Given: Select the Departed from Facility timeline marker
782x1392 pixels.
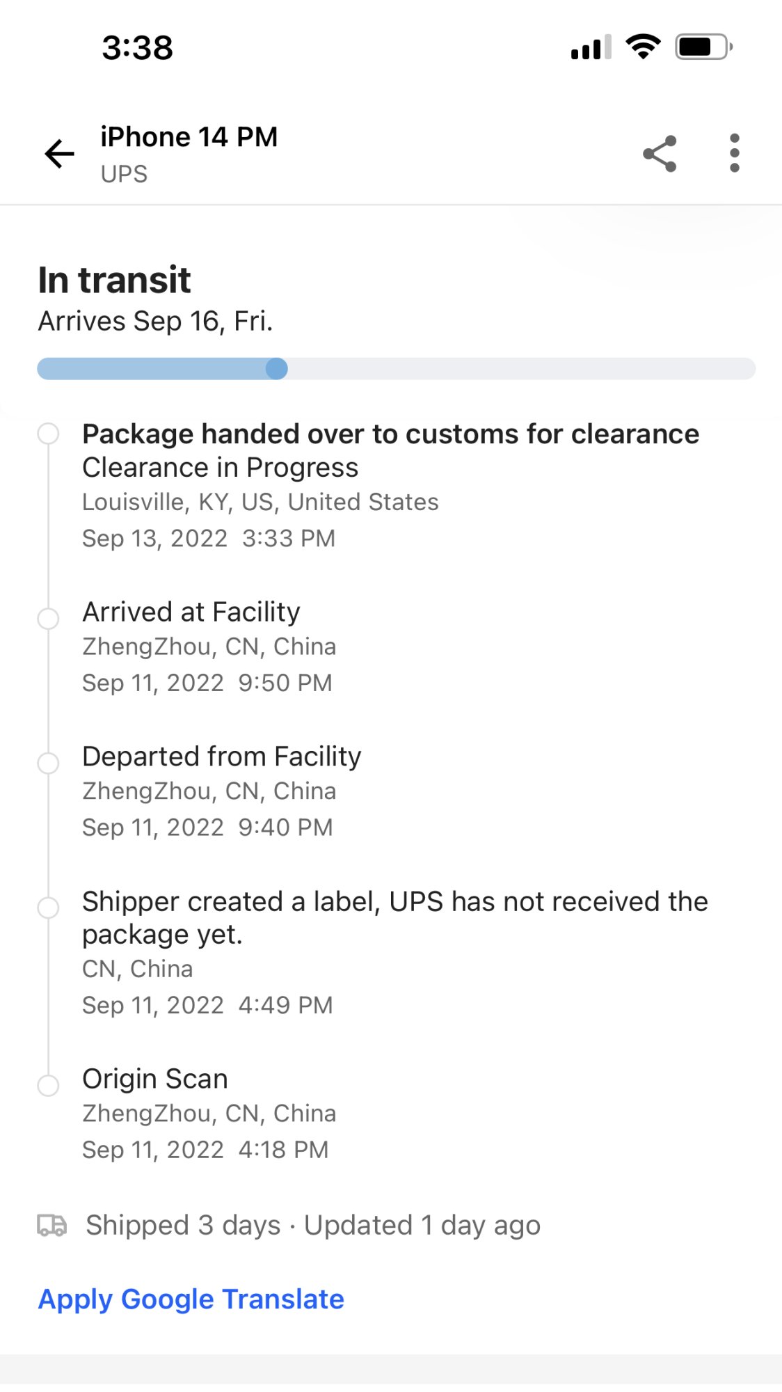Looking at the screenshot, I should [48, 763].
